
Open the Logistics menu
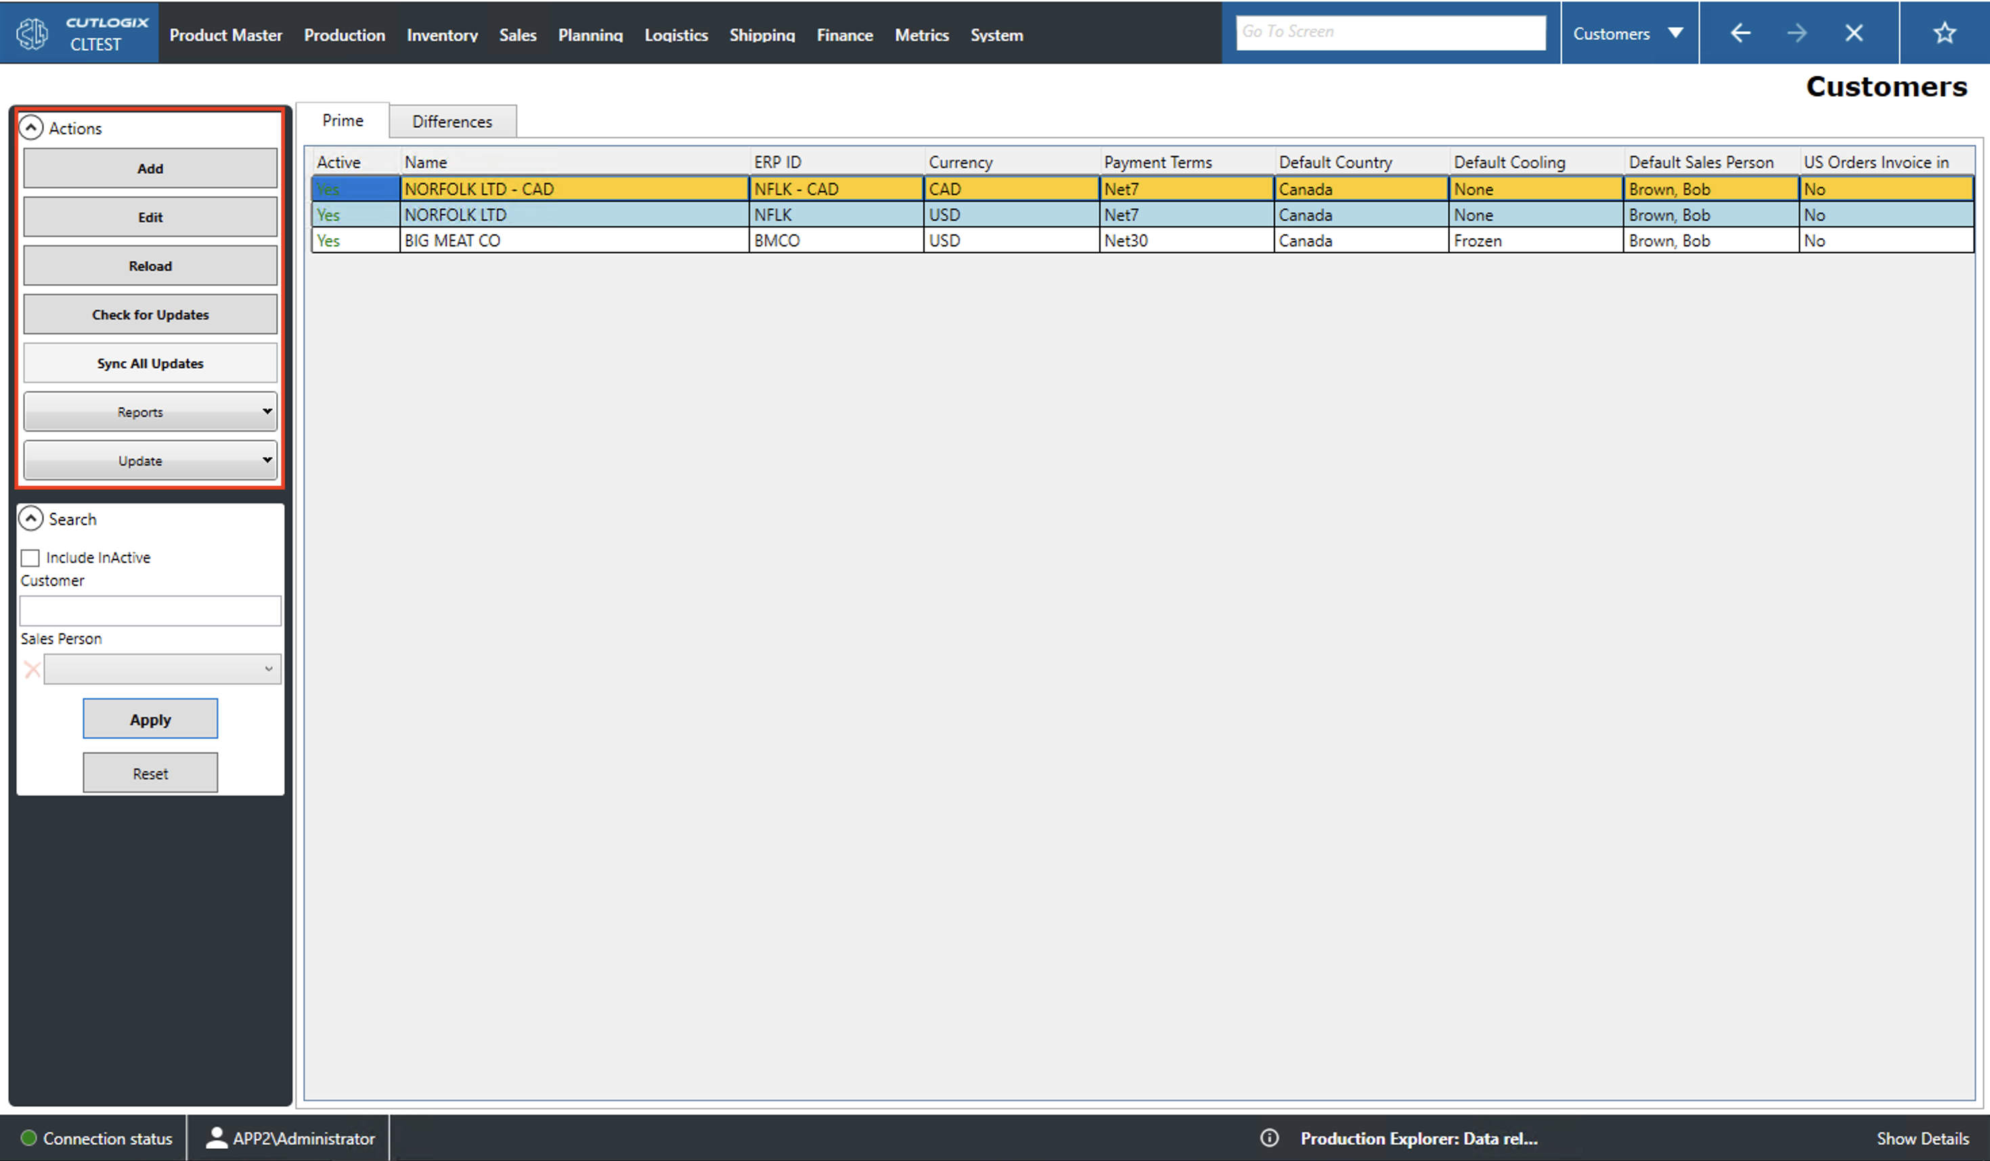676,35
